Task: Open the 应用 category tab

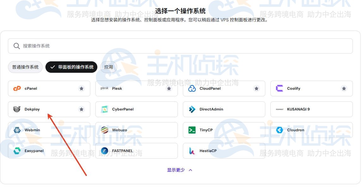Action: pyautogui.click(x=108, y=67)
